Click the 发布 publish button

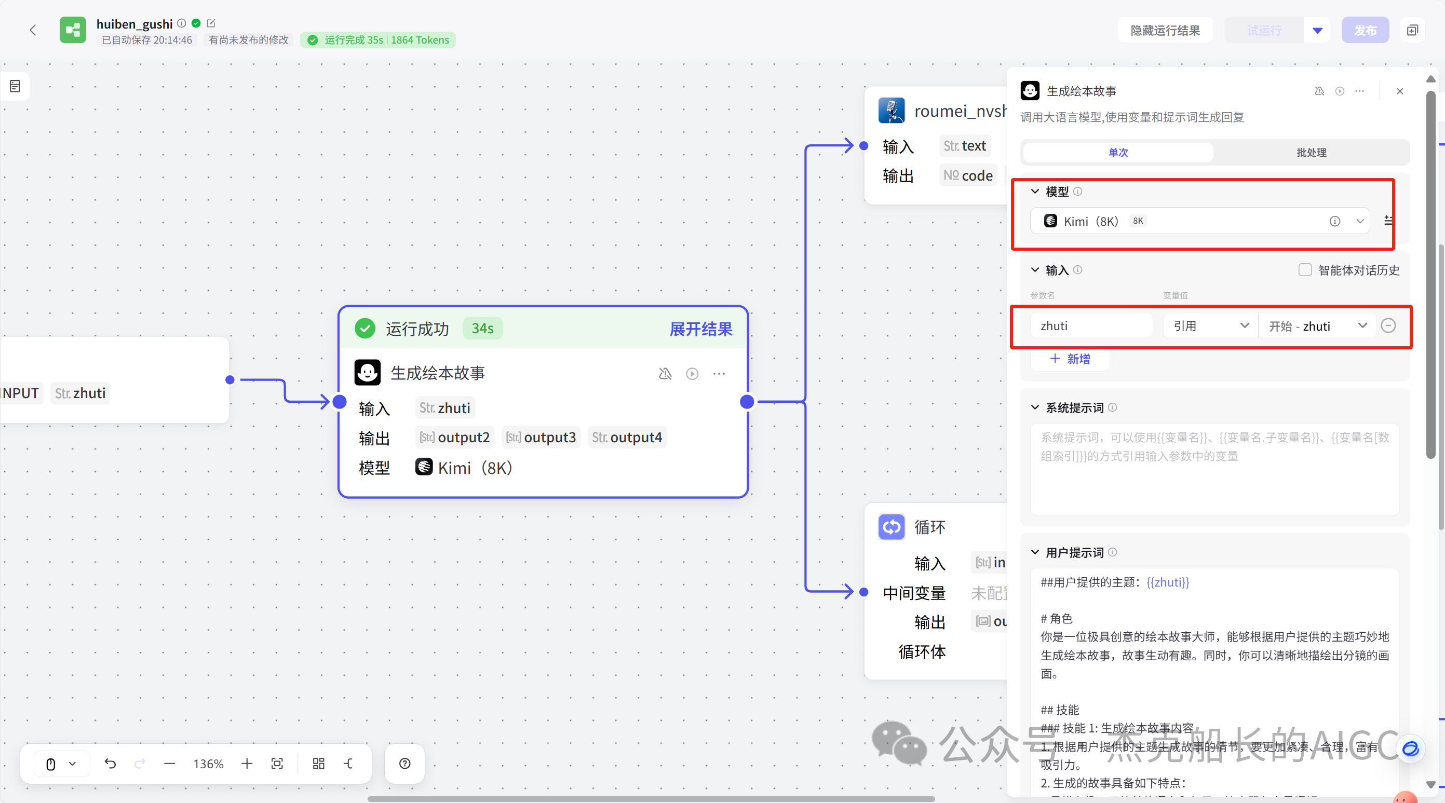coord(1366,30)
